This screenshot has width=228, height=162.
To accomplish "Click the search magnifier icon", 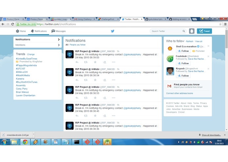I will [x=184, y=31].
